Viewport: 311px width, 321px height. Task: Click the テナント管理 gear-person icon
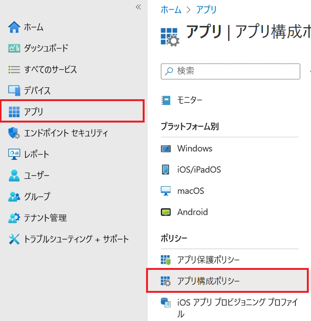(14, 218)
